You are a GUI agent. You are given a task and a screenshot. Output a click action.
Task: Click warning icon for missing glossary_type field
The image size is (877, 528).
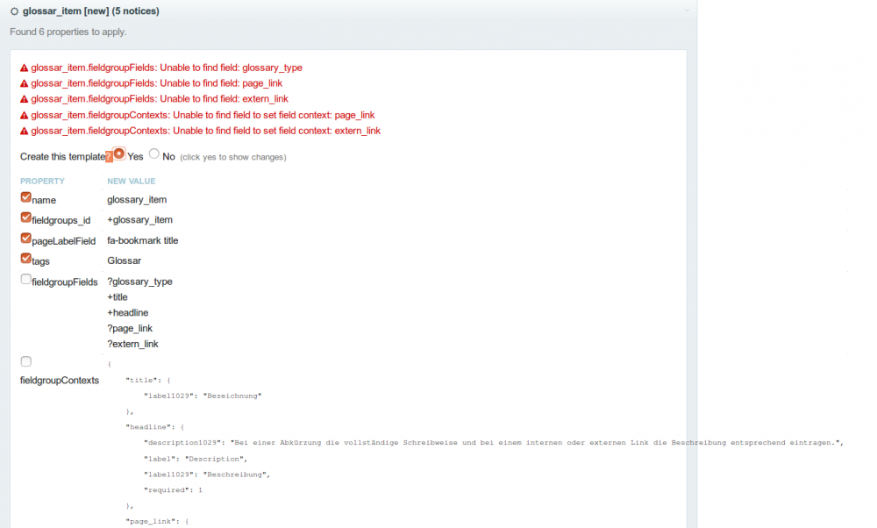(25, 68)
